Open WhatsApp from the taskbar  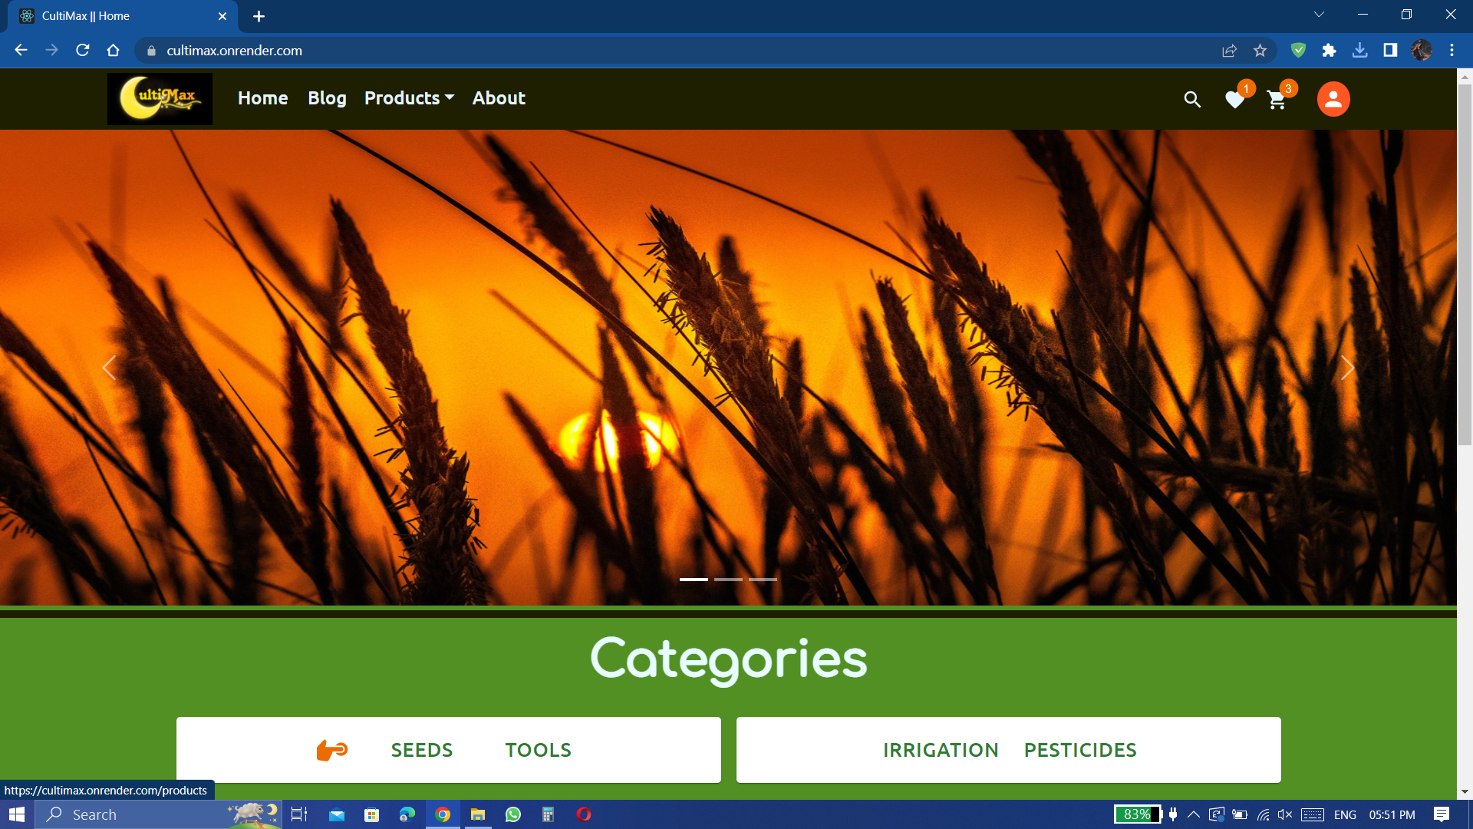[512, 814]
